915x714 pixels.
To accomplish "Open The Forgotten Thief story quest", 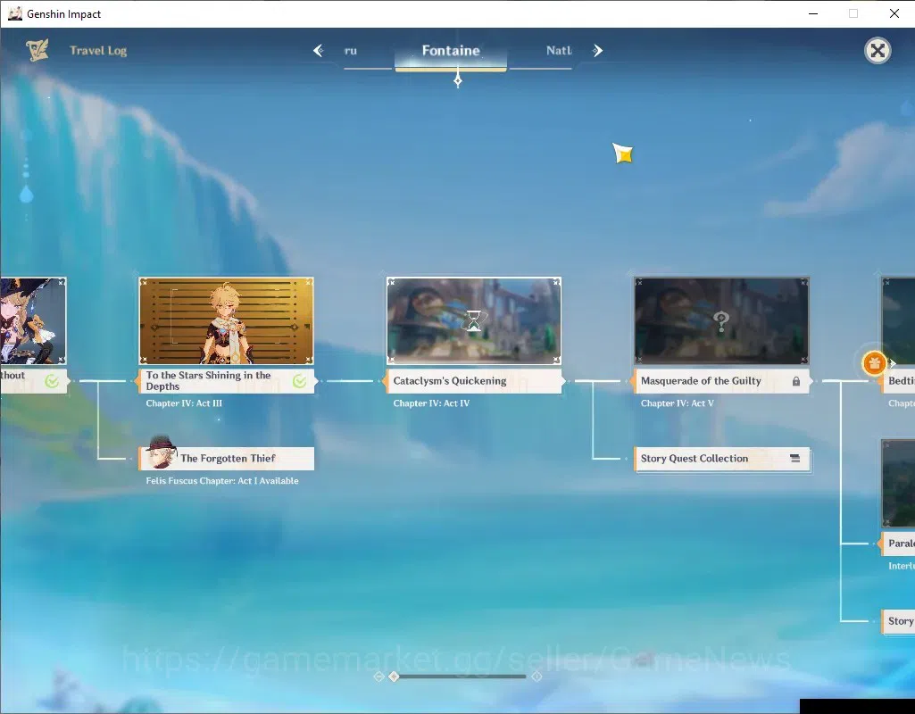I will [x=227, y=459].
